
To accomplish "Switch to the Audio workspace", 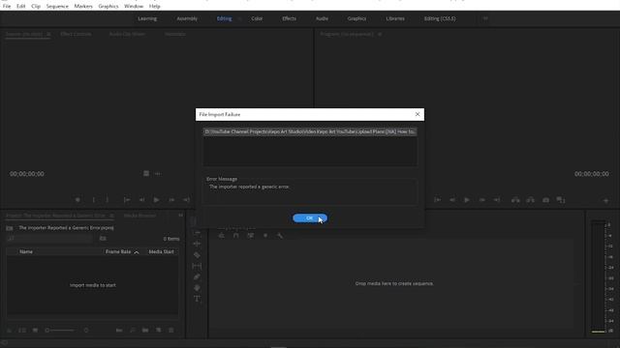I will pos(322,18).
